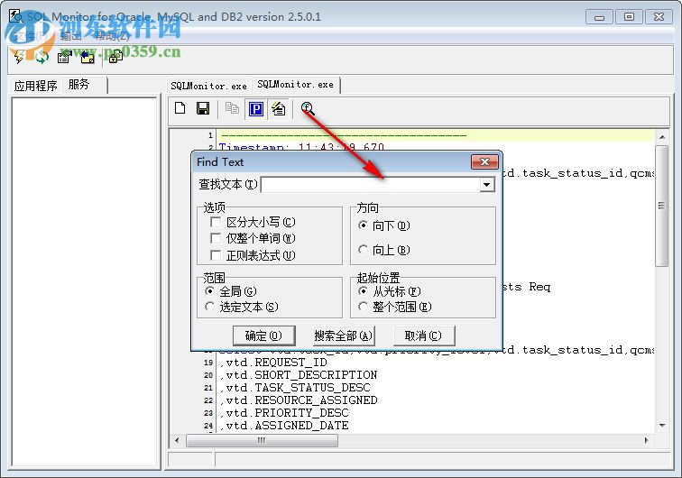The image size is (682, 478).
Task: Click the document with lightning icon
Action: coord(279,109)
